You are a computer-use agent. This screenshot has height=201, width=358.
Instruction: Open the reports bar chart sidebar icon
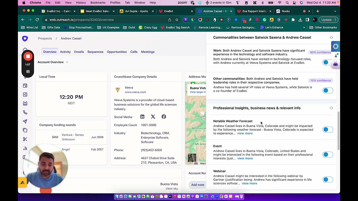[x=25, y=148]
